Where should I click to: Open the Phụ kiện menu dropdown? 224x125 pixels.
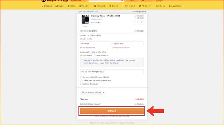(84, 6)
